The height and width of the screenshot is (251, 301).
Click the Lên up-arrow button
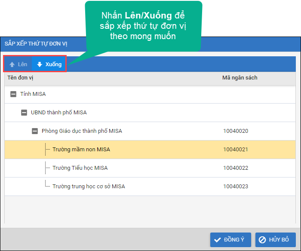pos(18,64)
